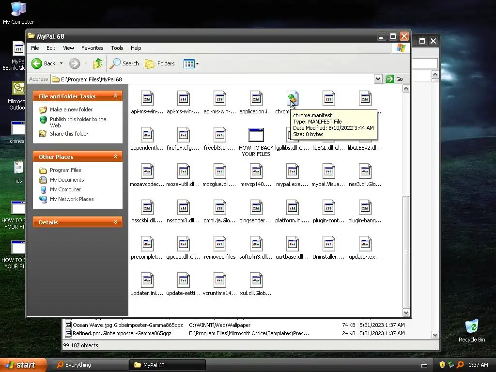Open the Search toolbar button
Screen dimensions: 496x372
pyautogui.click(x=124, y=63)
